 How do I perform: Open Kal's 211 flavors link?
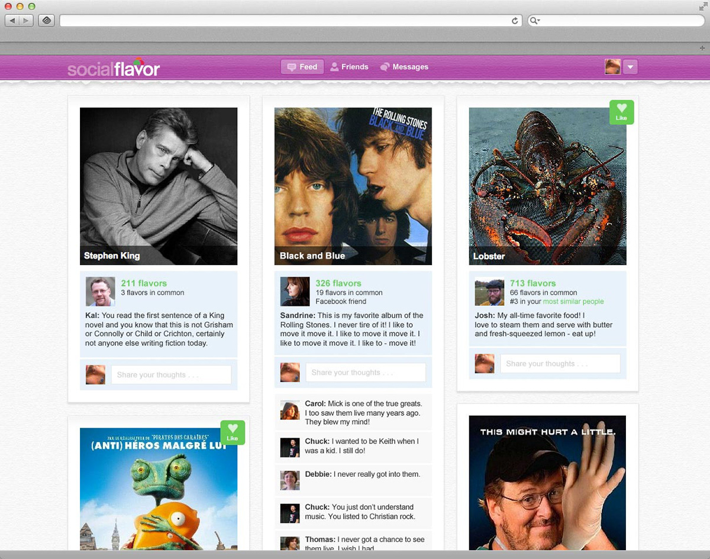pyautogui.click(x=144, y=283)
